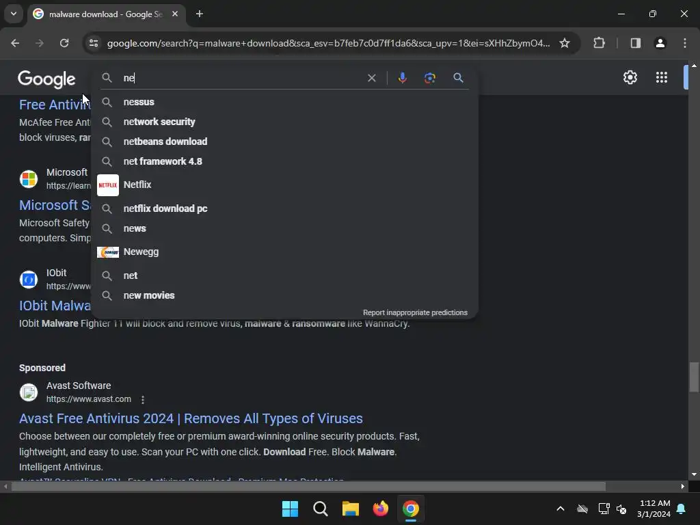Expand the system tray hidden icons chevron

pyautogui.click(x=561, y=509)
